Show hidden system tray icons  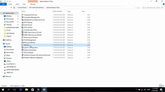coord(136,90)
